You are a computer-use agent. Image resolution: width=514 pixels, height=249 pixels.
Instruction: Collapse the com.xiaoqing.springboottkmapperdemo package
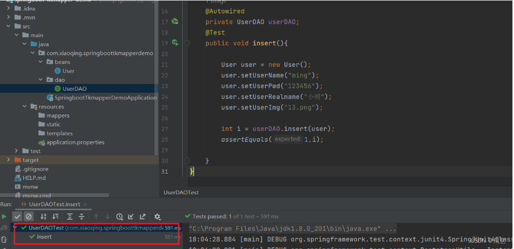pos(33,53)
